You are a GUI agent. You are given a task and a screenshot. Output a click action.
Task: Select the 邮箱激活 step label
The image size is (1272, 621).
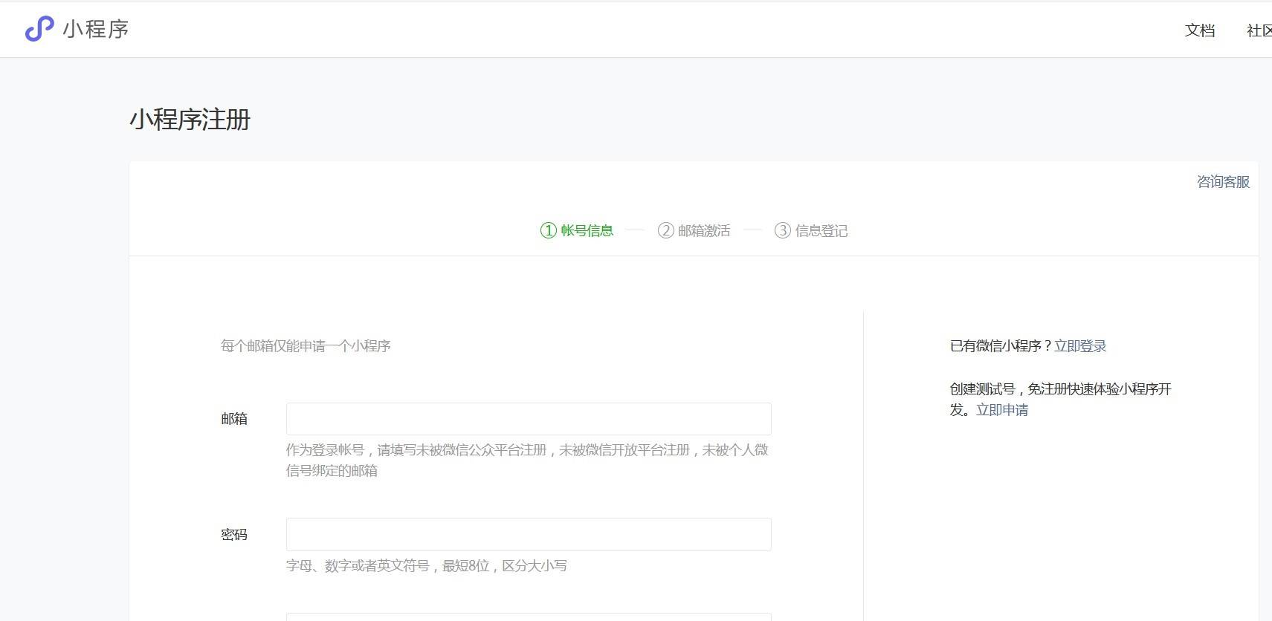(703, 231)
